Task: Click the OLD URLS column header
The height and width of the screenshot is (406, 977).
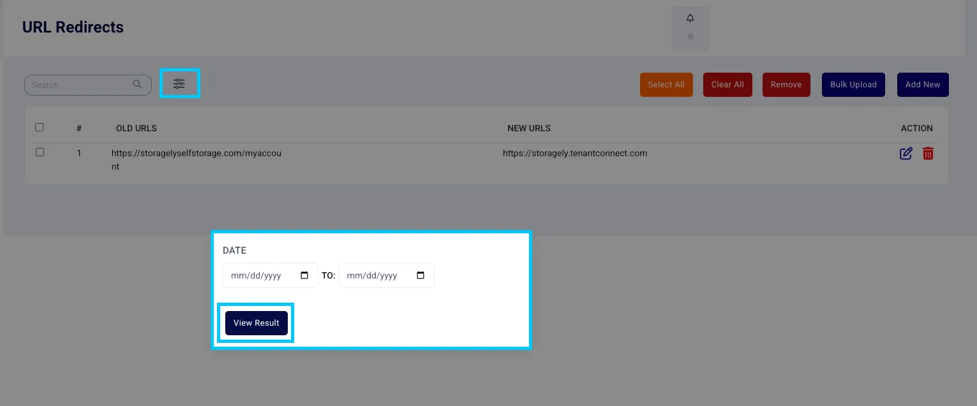Action: 137,128
